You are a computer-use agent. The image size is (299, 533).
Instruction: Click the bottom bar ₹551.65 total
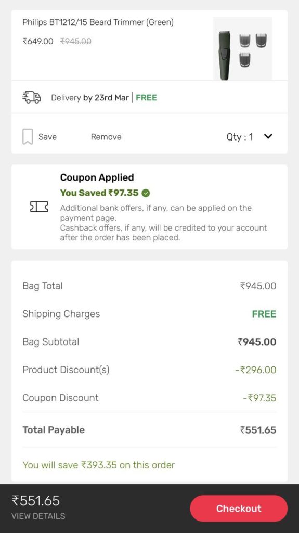(36, 500)
